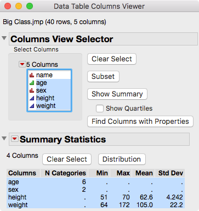Click Clear Select in Summary Statistics

67,159
